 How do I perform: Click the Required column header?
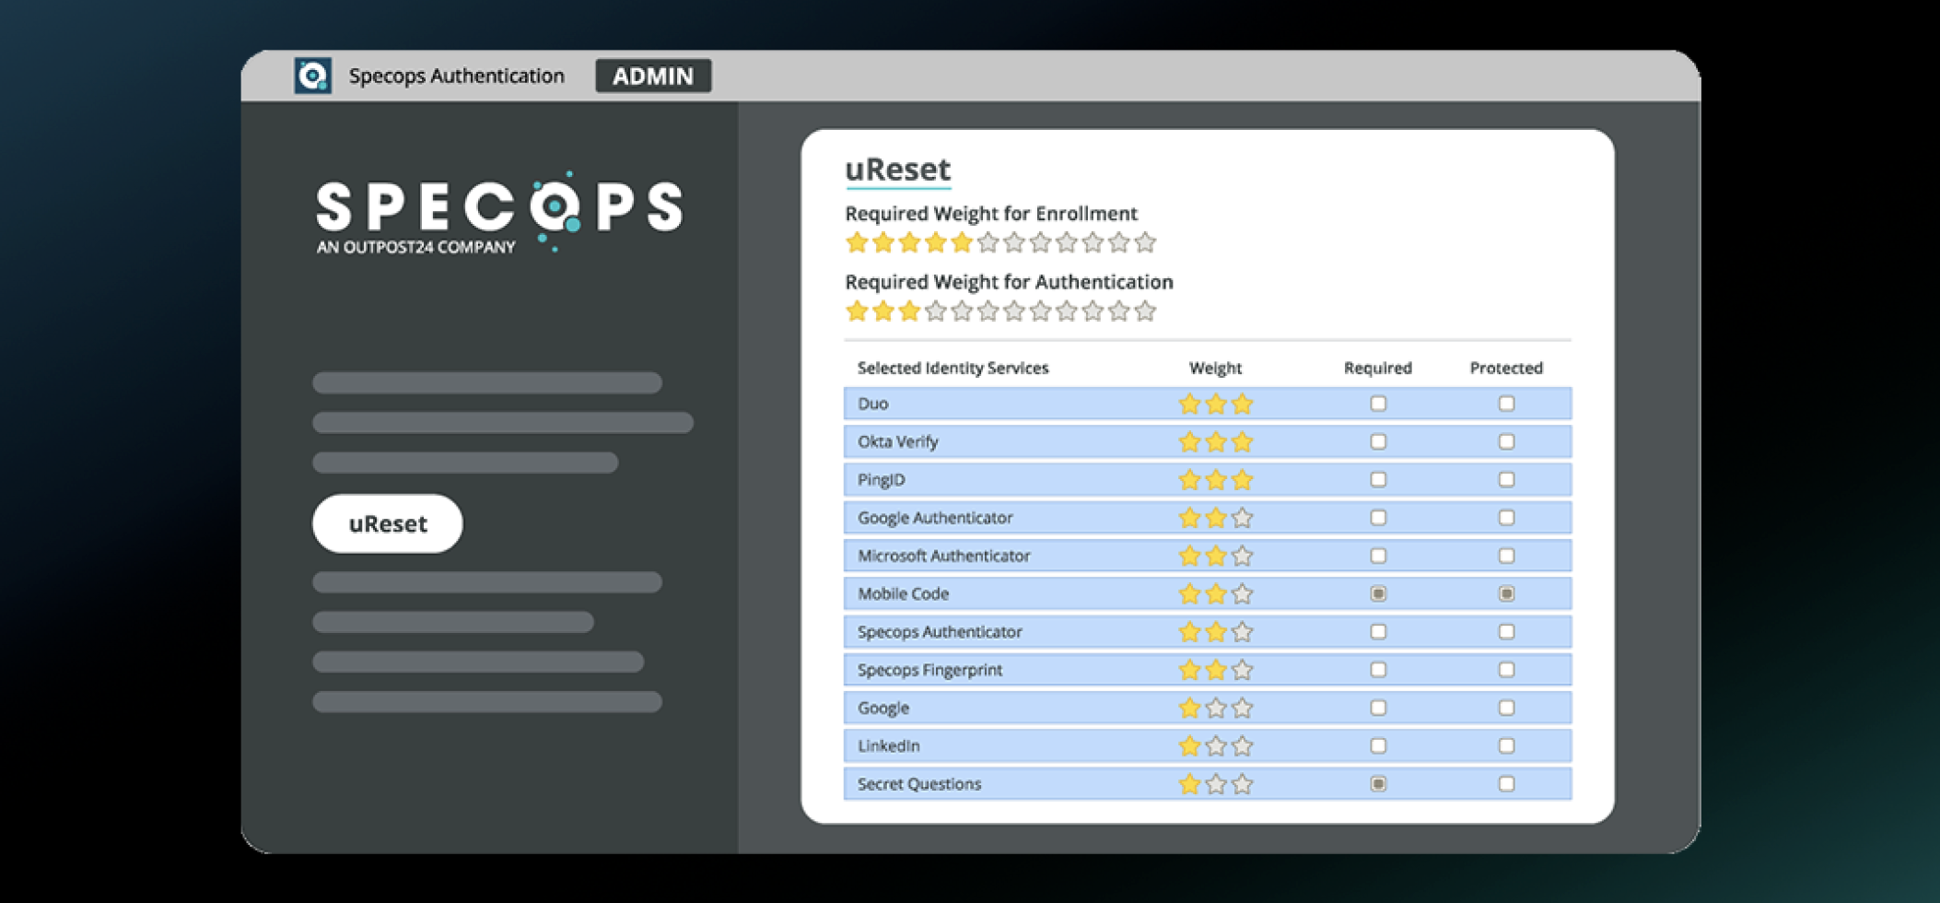[1378, 368]
